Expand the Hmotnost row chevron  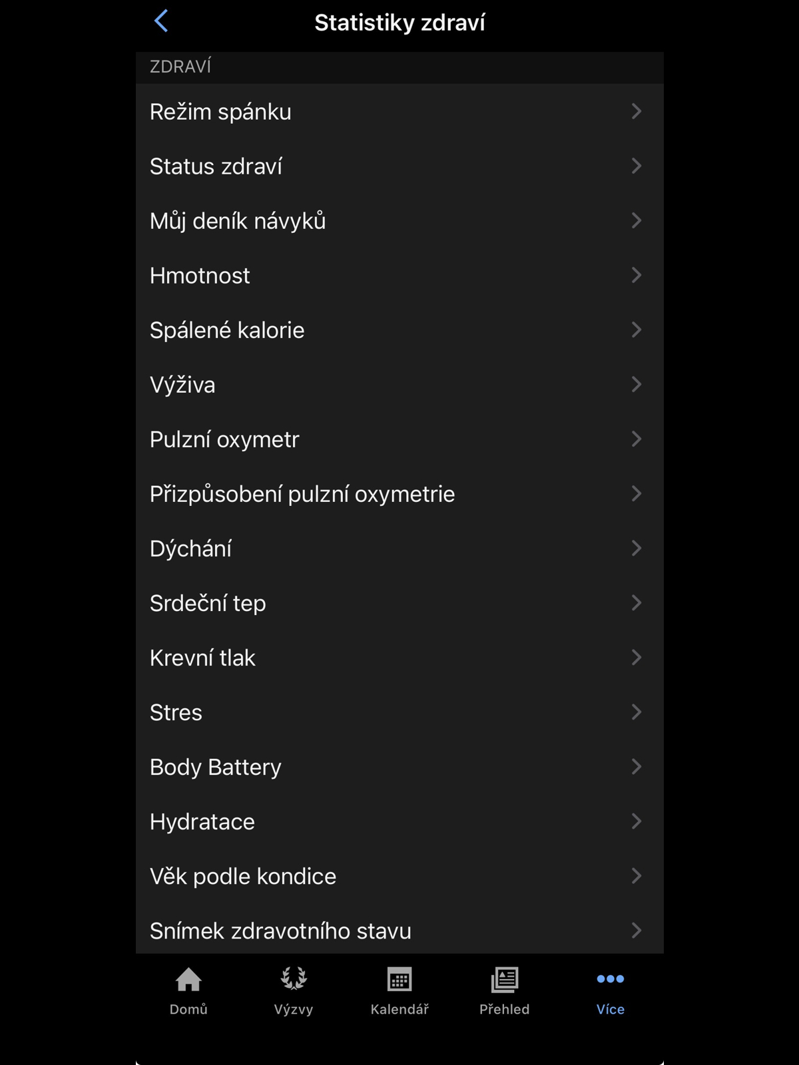[x=636, y=275]
